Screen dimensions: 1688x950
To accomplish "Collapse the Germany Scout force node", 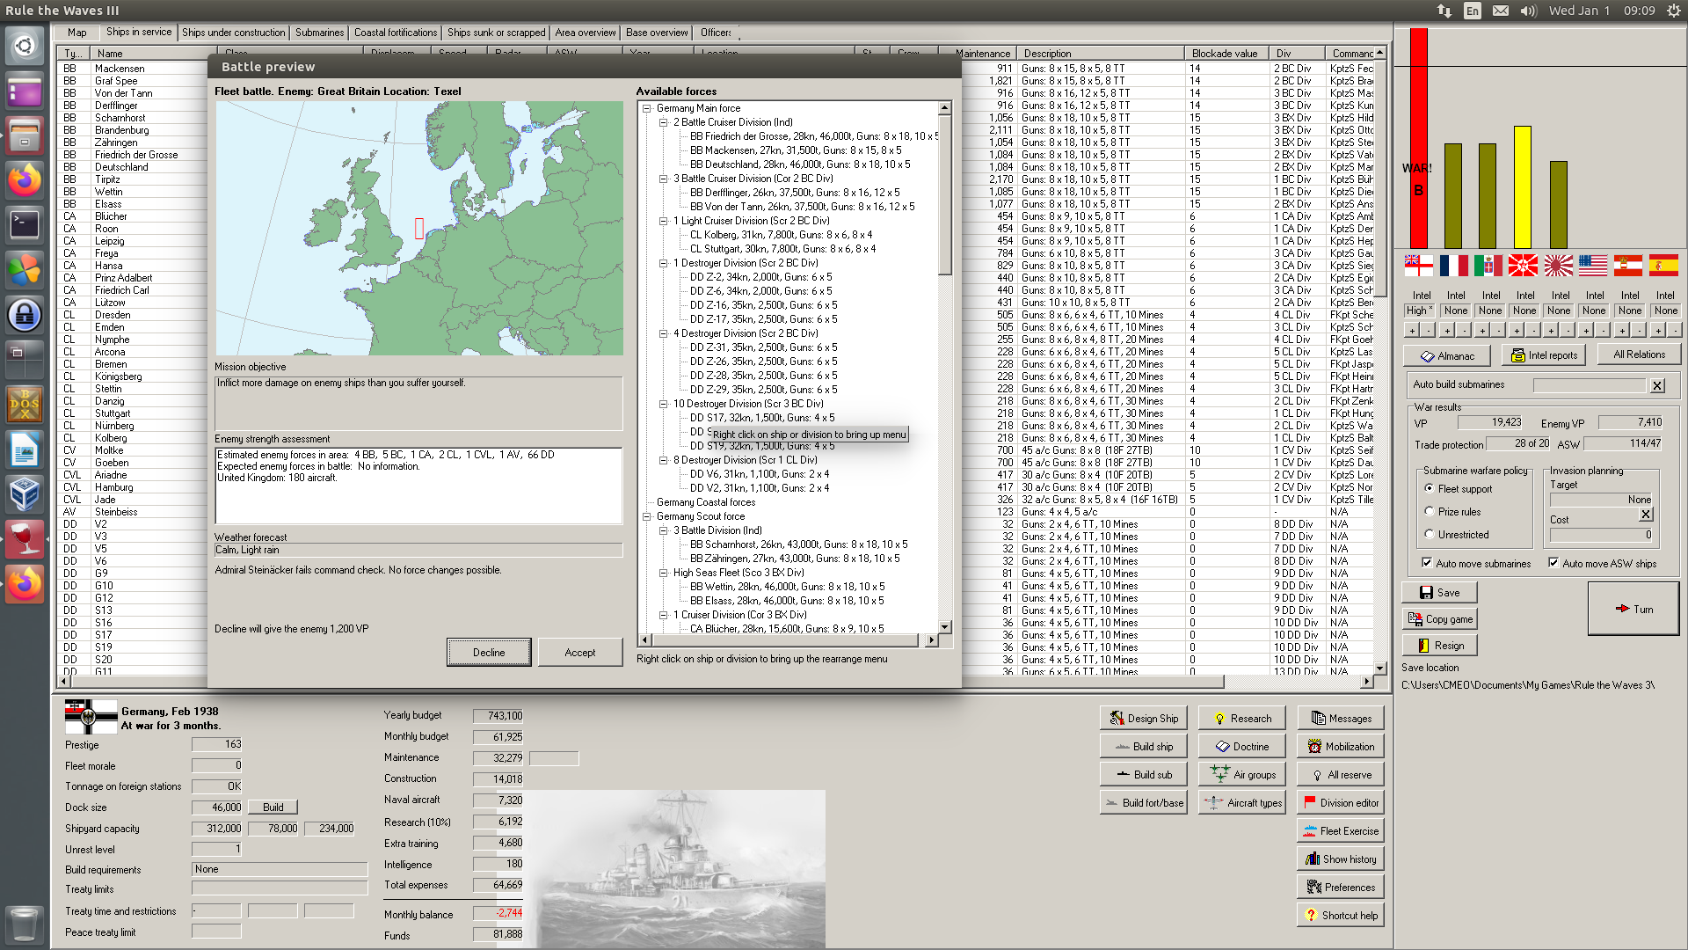I will (647, 516).
